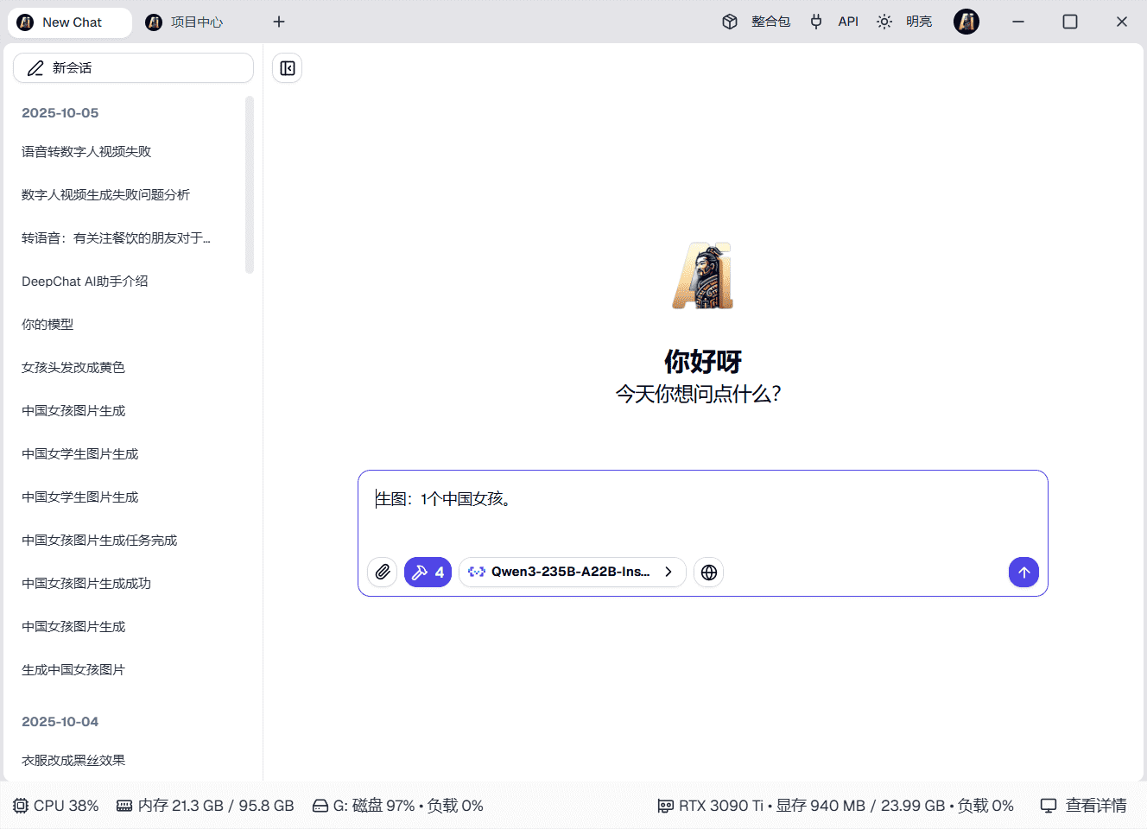Screen dimensions: 1147x829
Task: Open 查看详情 in the status bar
Action: (1093, 805)
